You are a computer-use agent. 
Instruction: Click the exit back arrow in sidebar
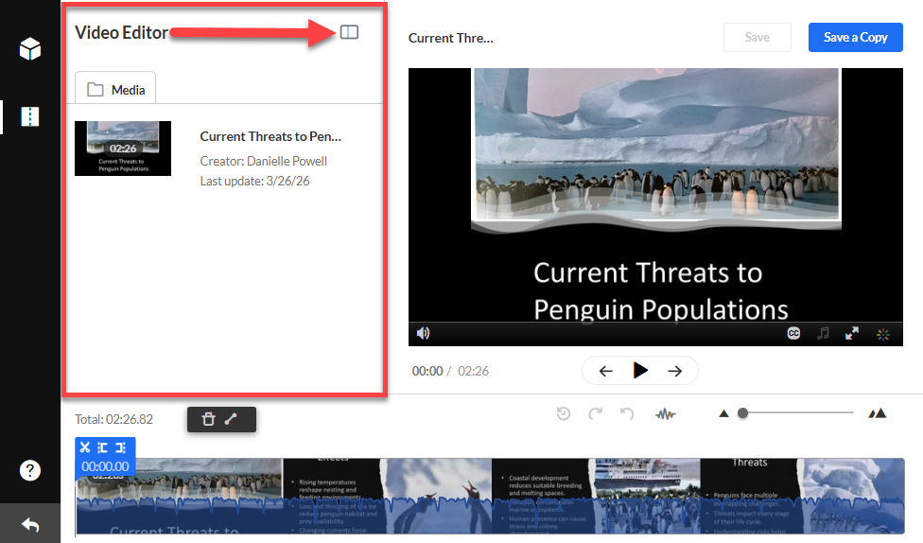(30, 524)
